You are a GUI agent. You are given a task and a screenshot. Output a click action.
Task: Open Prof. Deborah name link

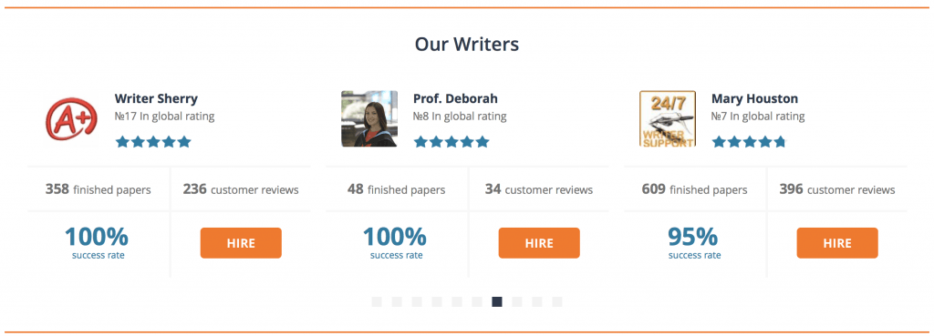tap(455, 98)
